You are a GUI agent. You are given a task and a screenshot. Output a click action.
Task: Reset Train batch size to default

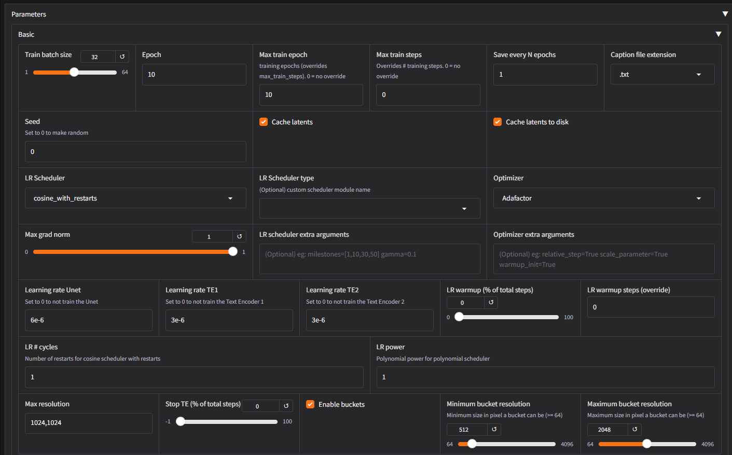[122, 56]
